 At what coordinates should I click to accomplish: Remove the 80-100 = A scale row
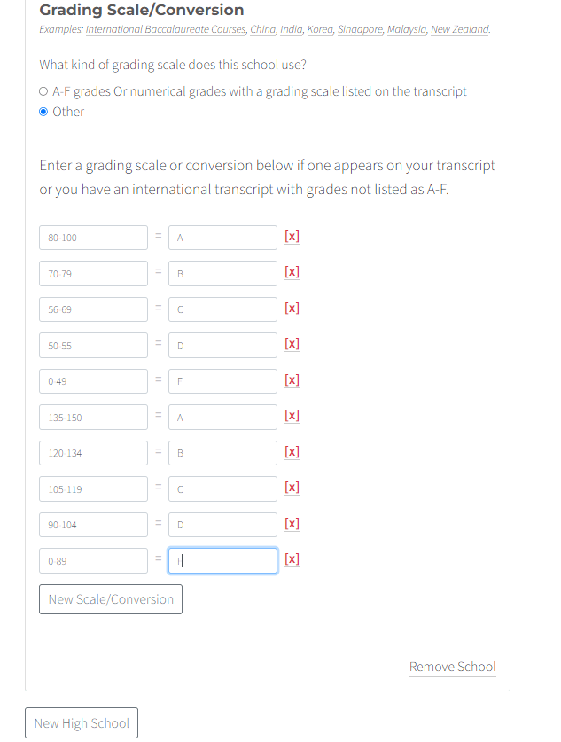[292, 237]
